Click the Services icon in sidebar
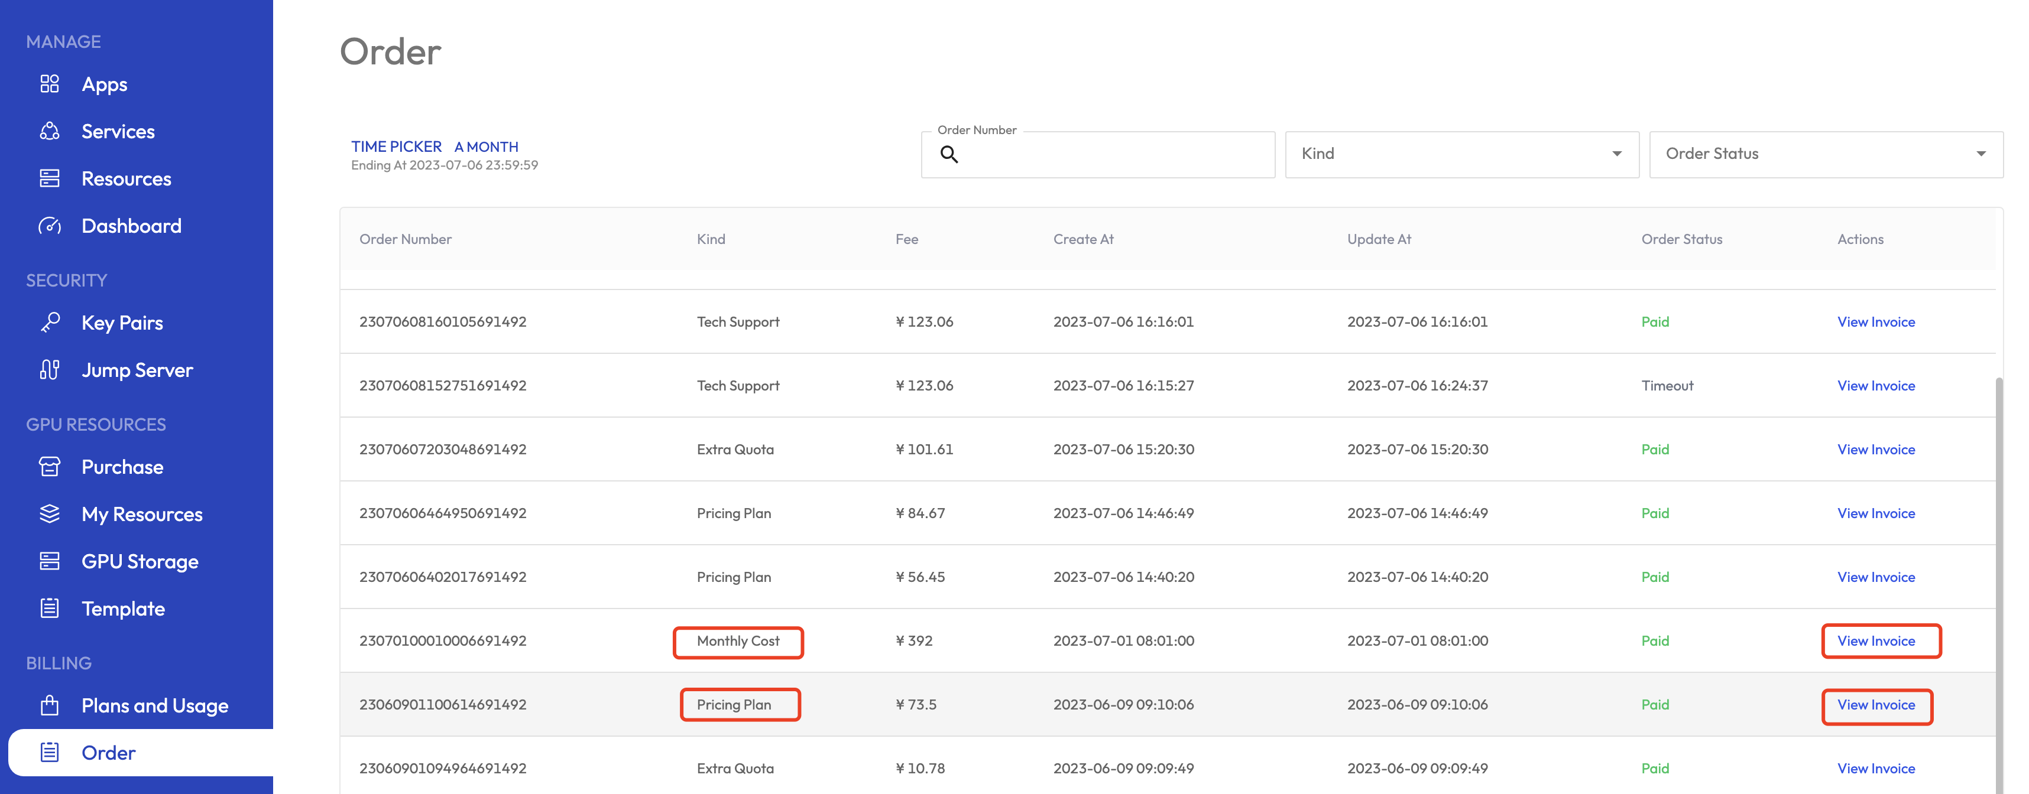This screenshot has width=2029, height=794. [50, 131]
